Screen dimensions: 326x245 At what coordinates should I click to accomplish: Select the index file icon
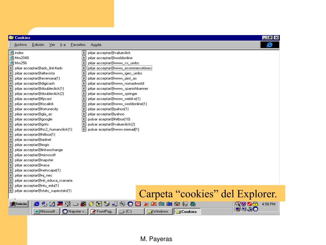11,53
